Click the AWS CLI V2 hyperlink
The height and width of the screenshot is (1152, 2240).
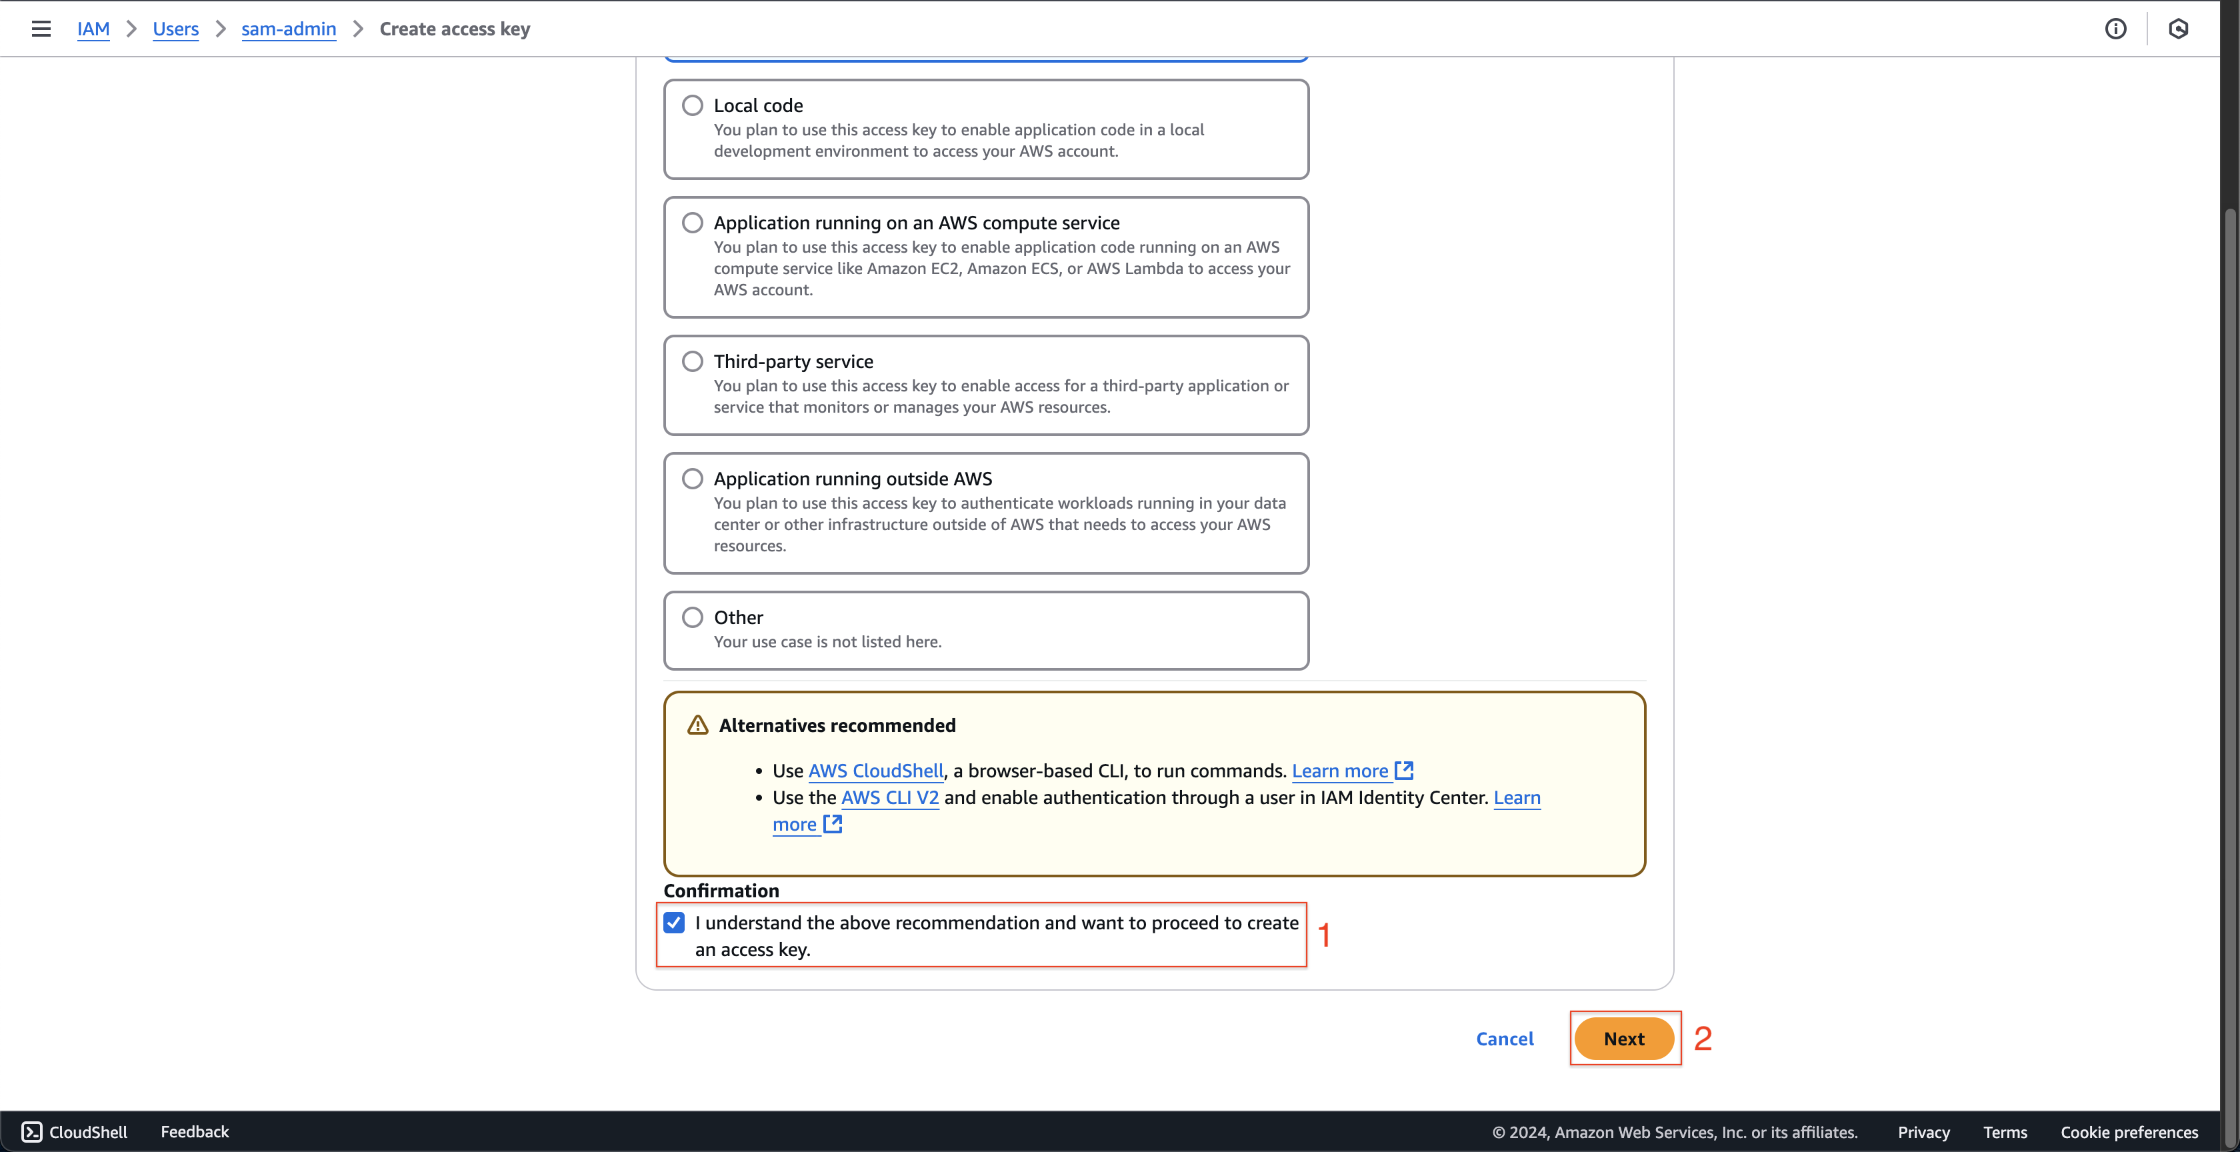[x=889, y=798]
